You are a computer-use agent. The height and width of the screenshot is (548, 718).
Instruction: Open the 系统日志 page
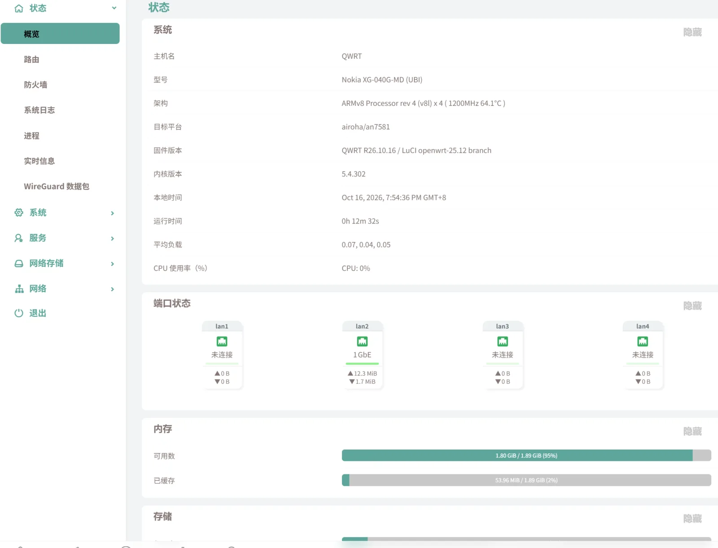pyautogui.click(x=39, y=110)
